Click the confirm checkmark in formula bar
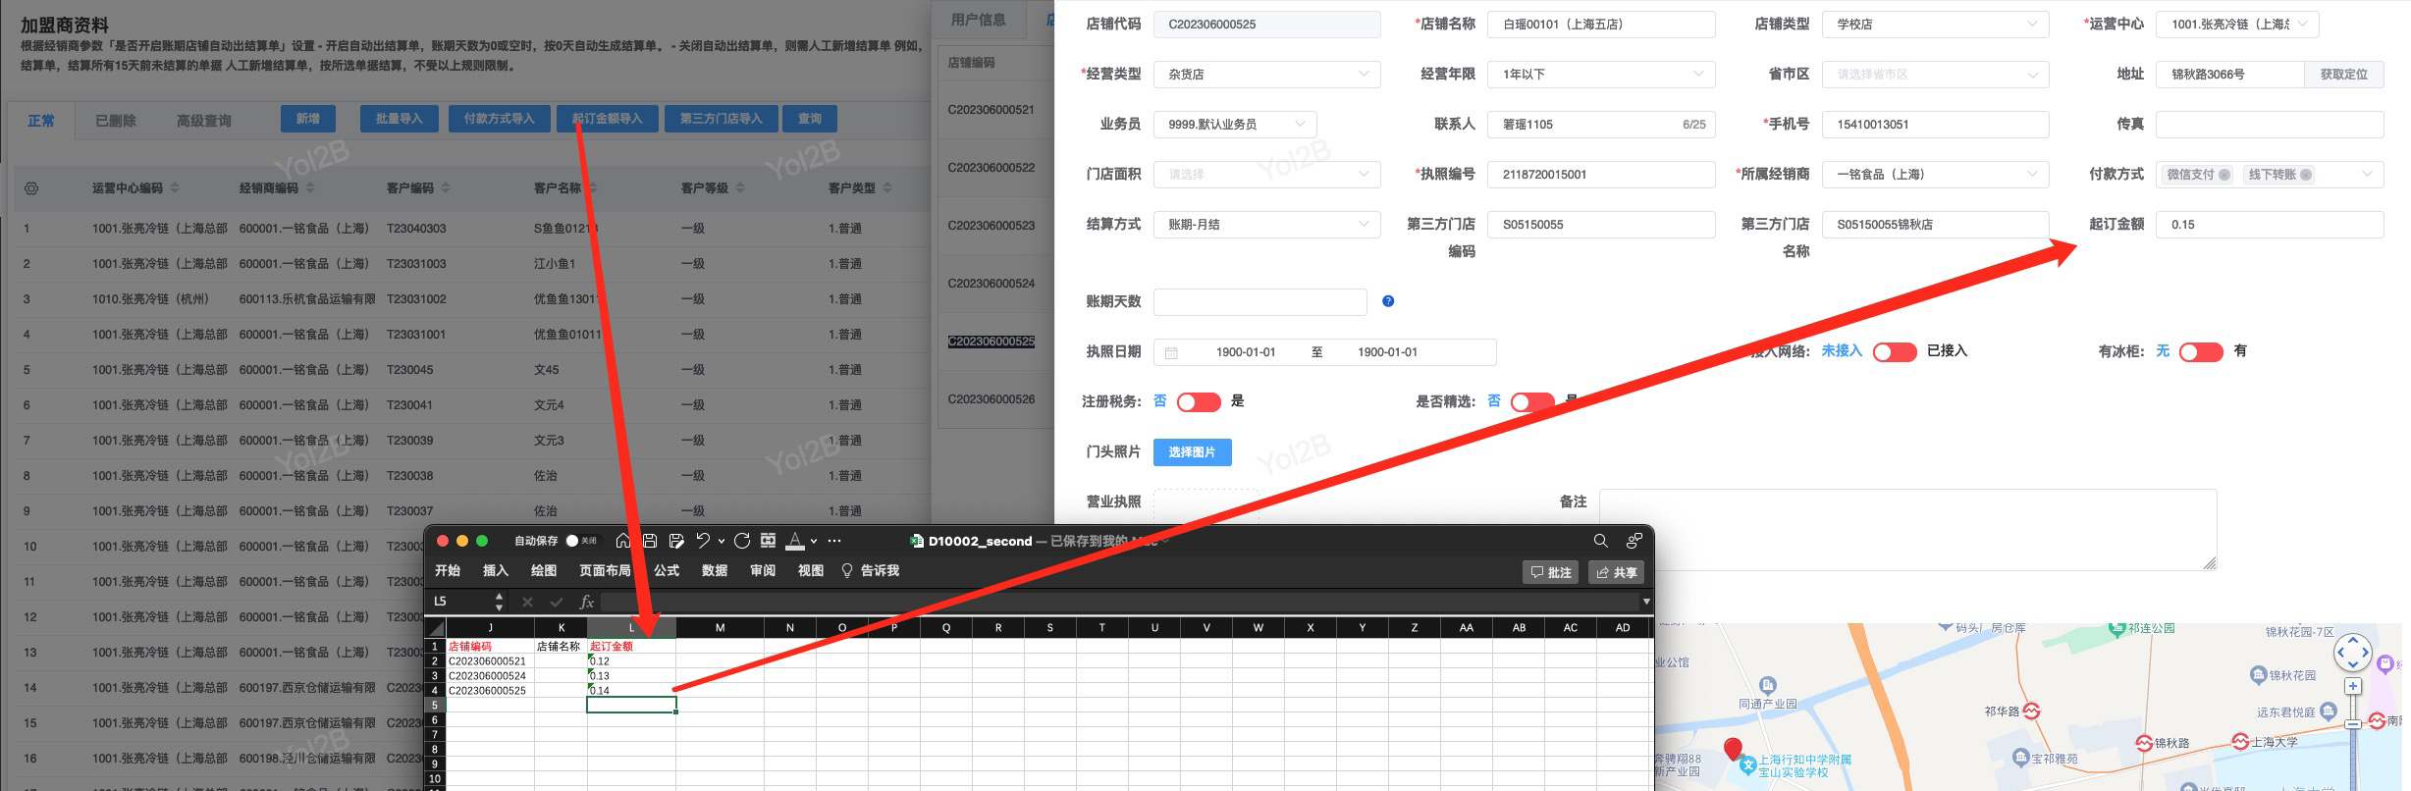The height and width of the screenshot is (791, 2411). pyautogui.click(x=557, y=602)
